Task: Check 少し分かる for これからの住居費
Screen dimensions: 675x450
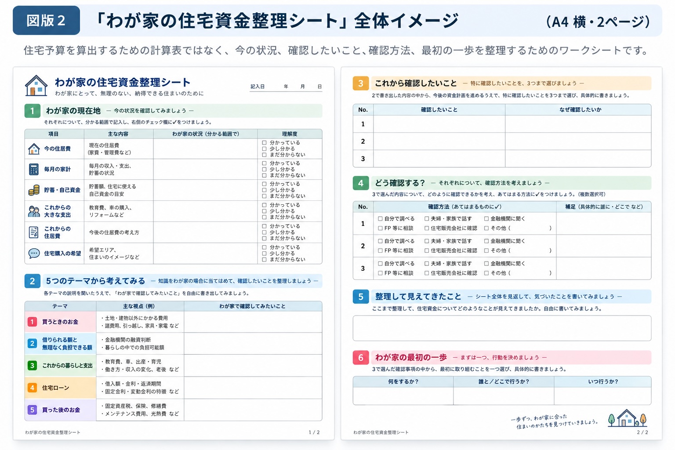Action: 265,232
